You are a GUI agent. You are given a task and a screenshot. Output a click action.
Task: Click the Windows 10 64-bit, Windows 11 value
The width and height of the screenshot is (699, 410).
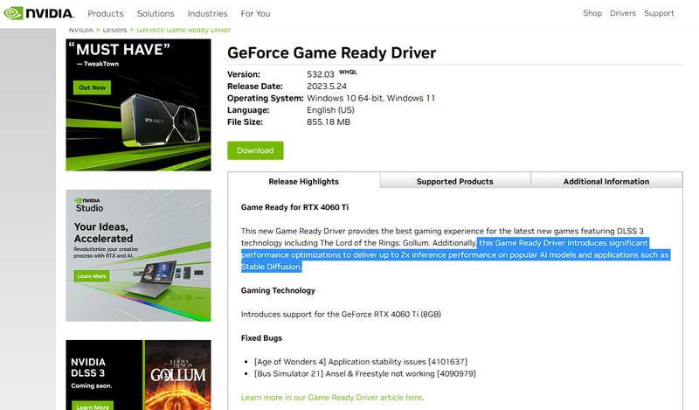coord(370,98)
